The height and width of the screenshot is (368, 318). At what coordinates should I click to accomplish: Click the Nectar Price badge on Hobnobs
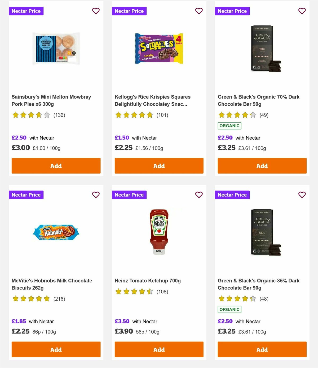click(x=26, y=195)
